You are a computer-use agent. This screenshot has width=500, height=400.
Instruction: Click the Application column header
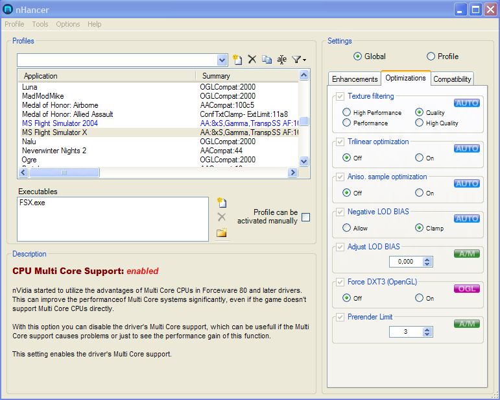pyautogui.click(x=107, y=76)
